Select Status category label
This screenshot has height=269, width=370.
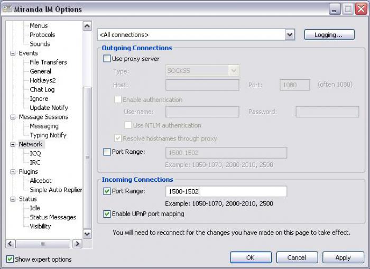click(x=28, y=199)
